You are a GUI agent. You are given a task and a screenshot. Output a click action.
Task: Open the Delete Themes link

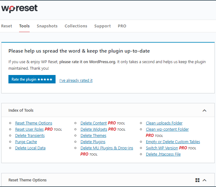tap(93, 136)
